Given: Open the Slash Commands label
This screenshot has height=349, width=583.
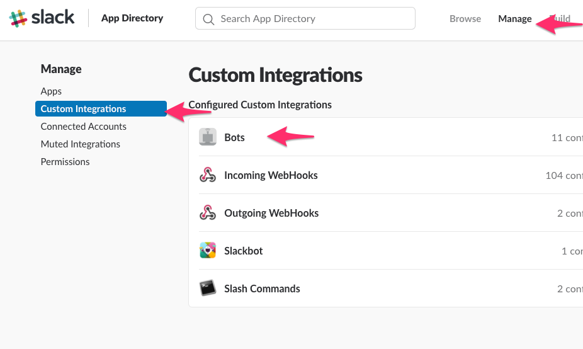Looking at the screenshot, I should pos(262,289).
